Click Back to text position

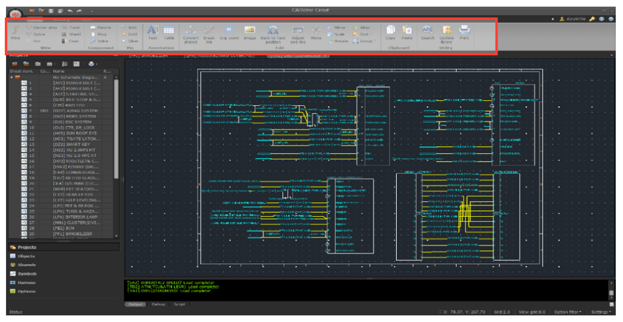coord(273,35)
